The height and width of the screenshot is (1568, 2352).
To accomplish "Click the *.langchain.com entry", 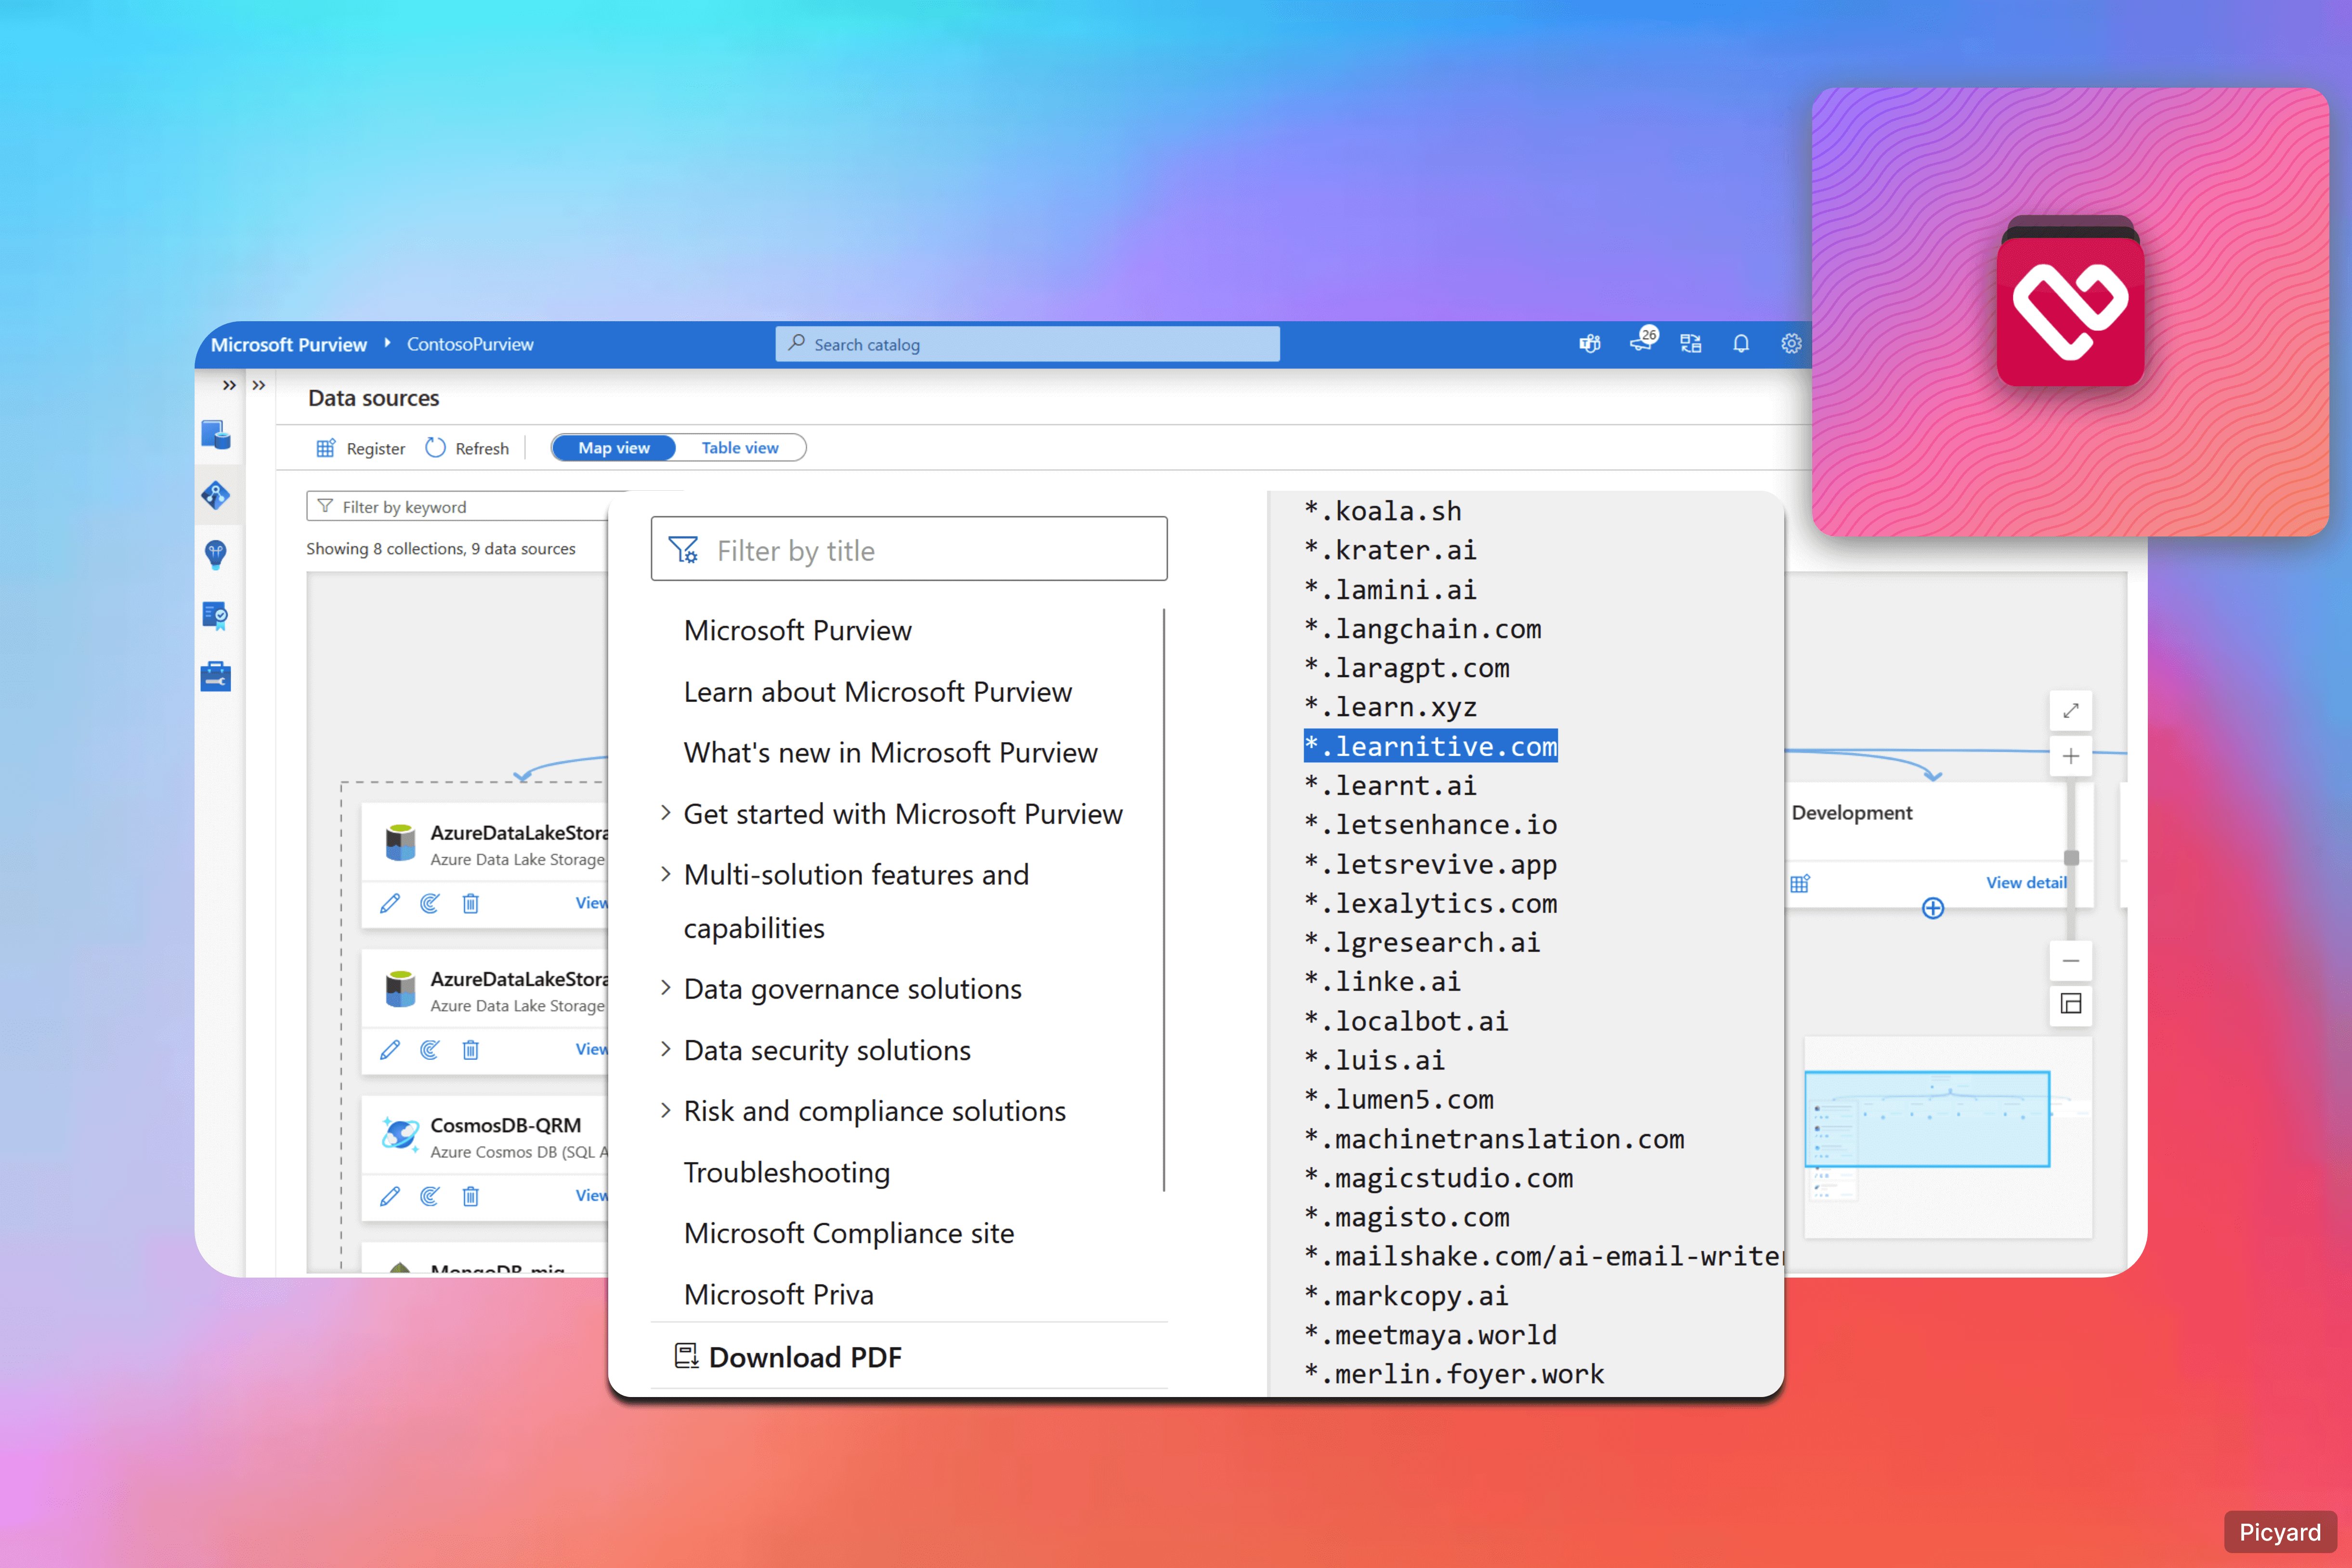I will point(1422,629).
